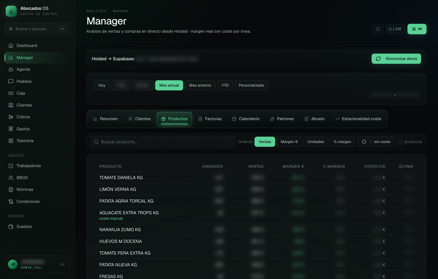Select the Hoy date filter
The width and height of the screenshot is (438, 279).
(102, 85)
